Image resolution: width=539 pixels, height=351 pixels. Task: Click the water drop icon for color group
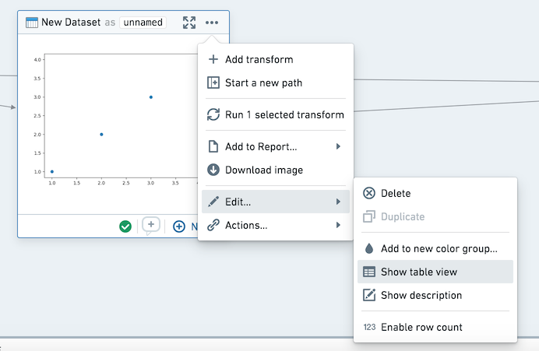pyautogui.click(x=369, y=248)
